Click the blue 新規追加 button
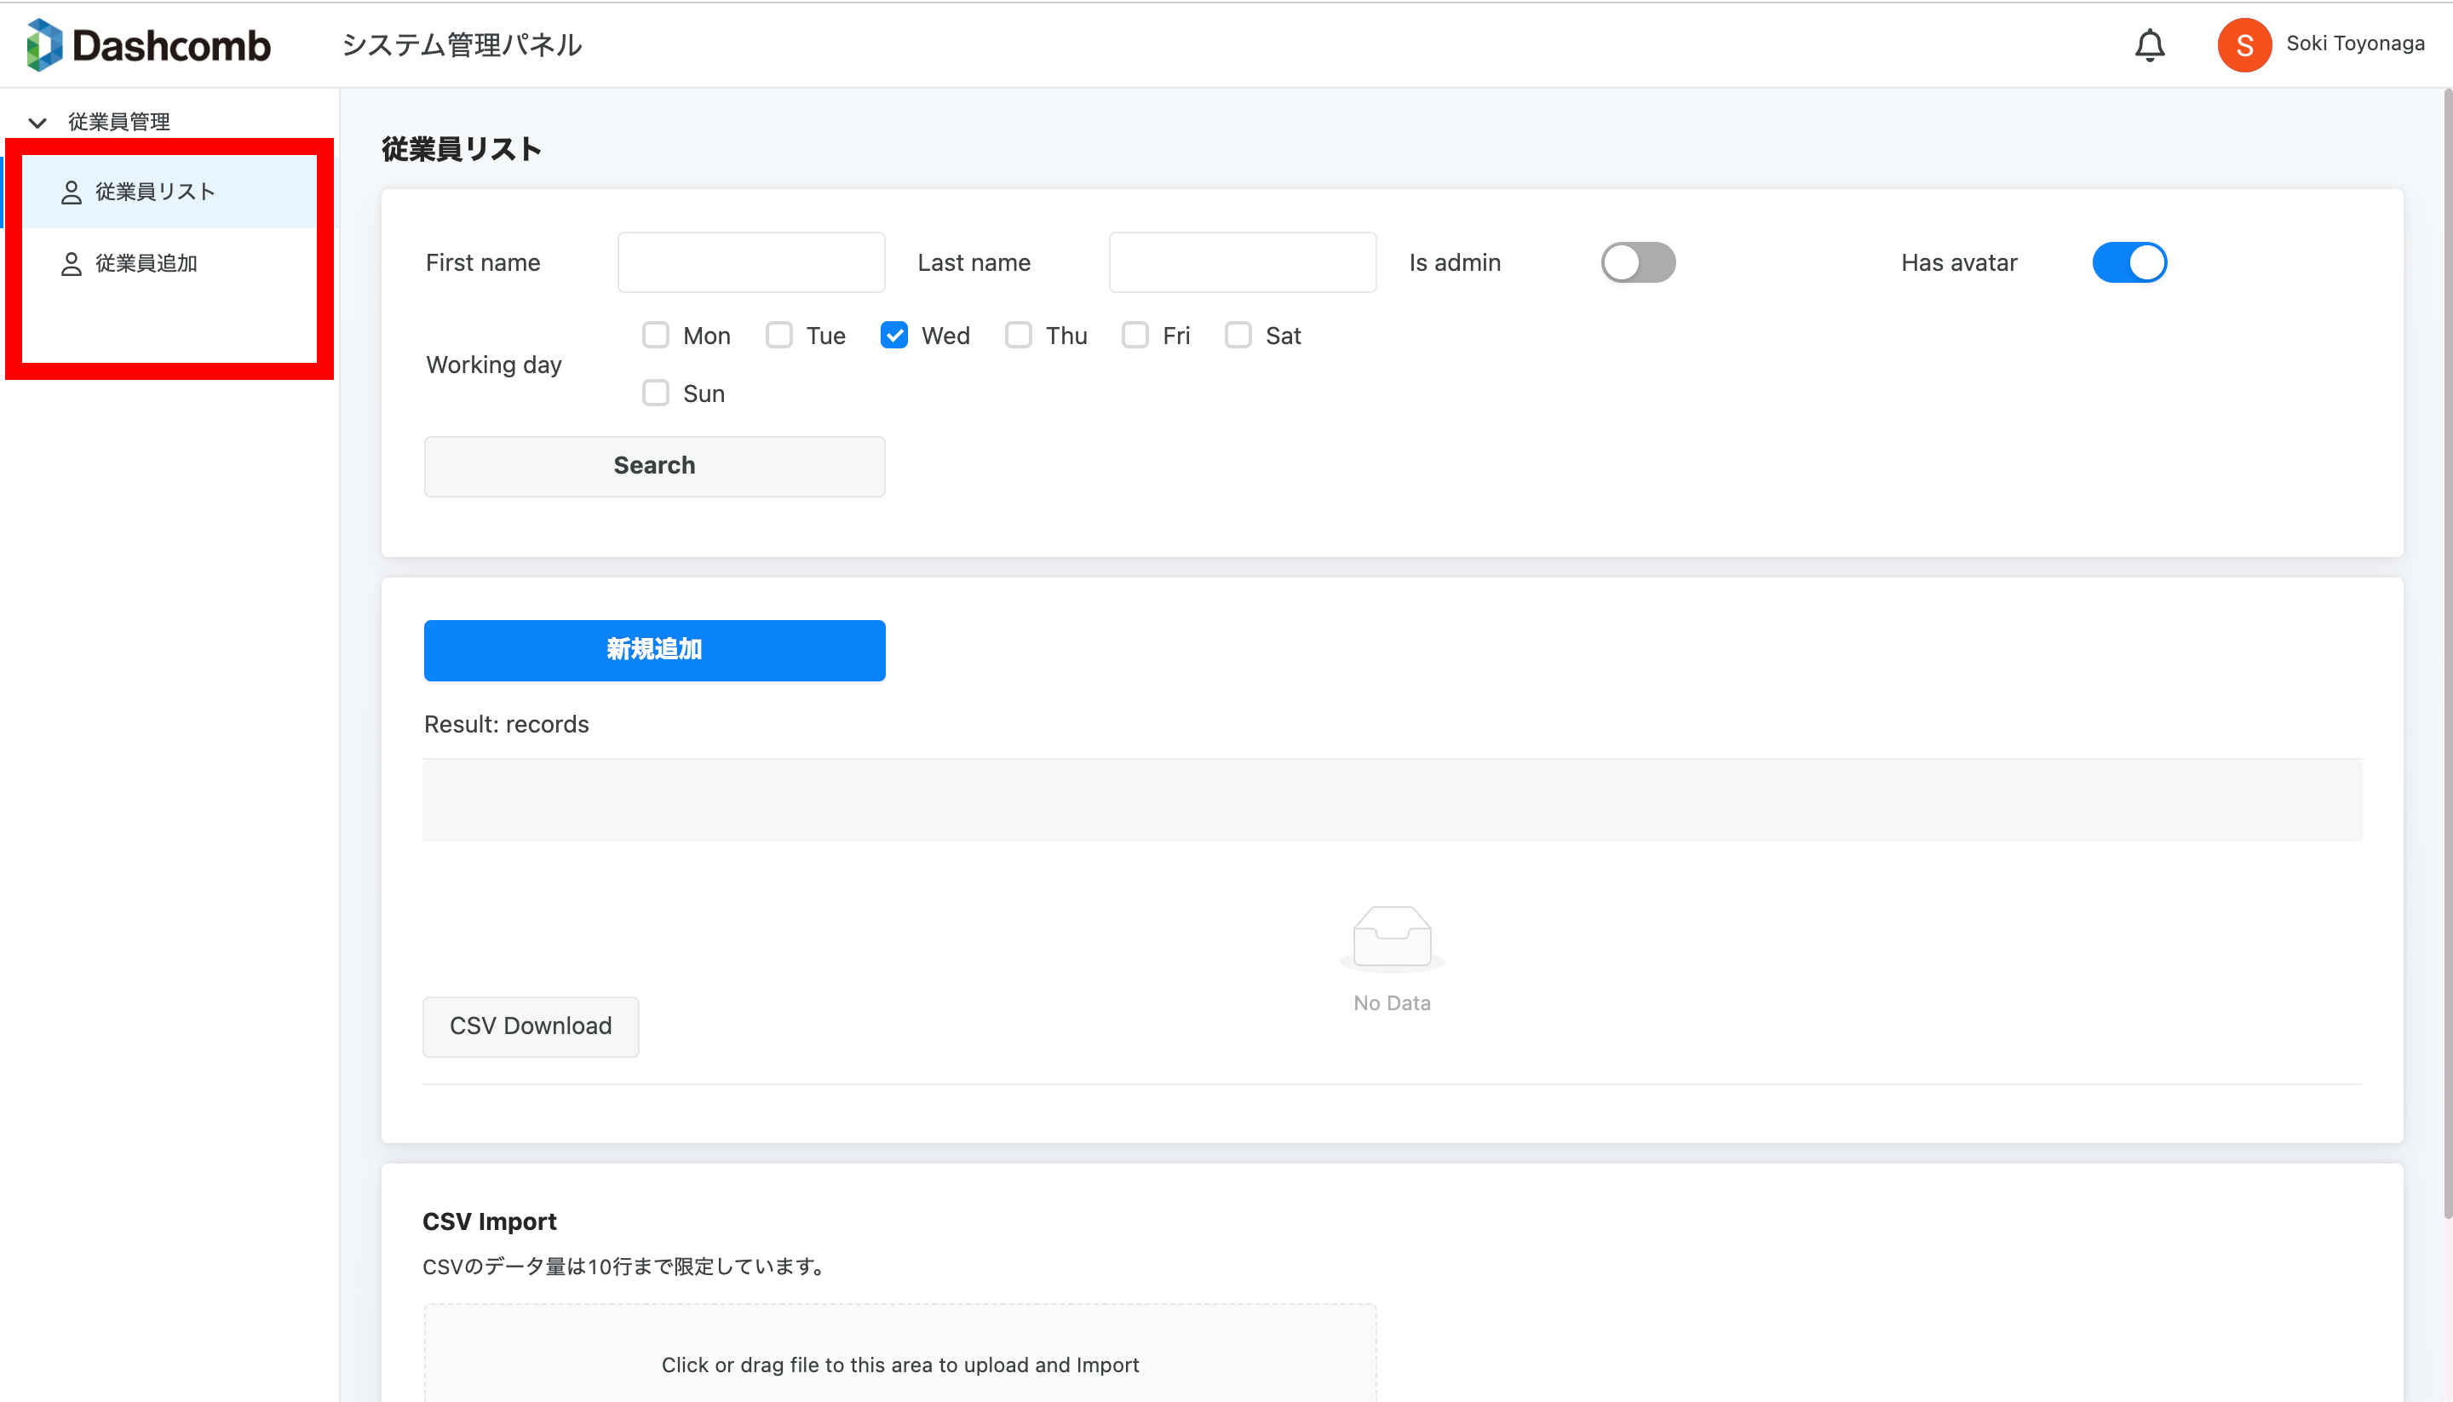This screenshot has height=1402, width=2453. pyautogui.click(x=653, y=650)
